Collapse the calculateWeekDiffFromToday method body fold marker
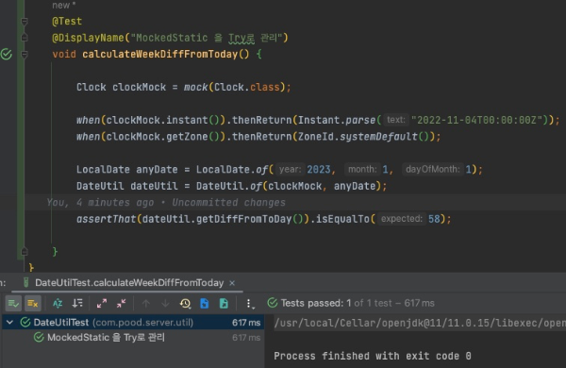This screenshot has height=368, width=566. coord(25,55)
